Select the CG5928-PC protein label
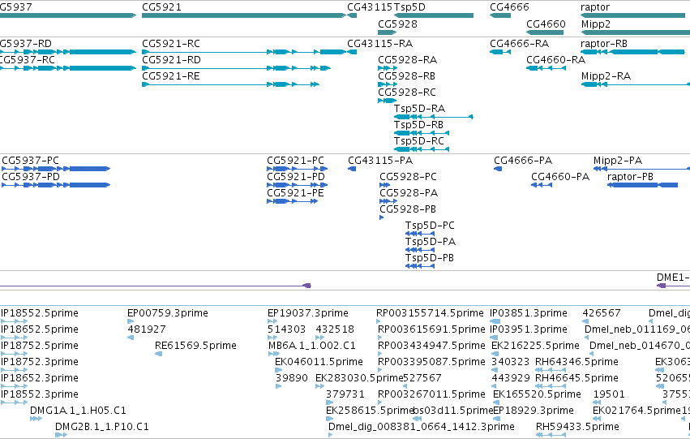Screen dimensions: 690x439 409,177
